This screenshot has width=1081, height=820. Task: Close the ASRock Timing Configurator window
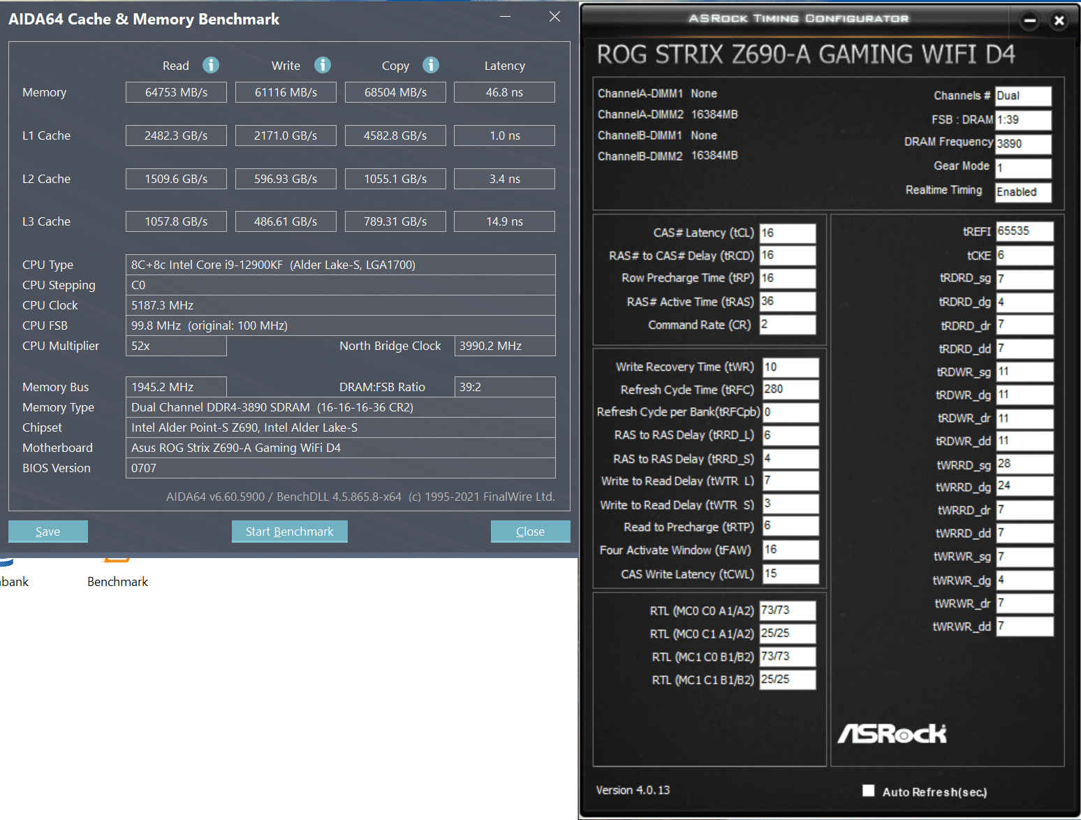[1059, 20]
